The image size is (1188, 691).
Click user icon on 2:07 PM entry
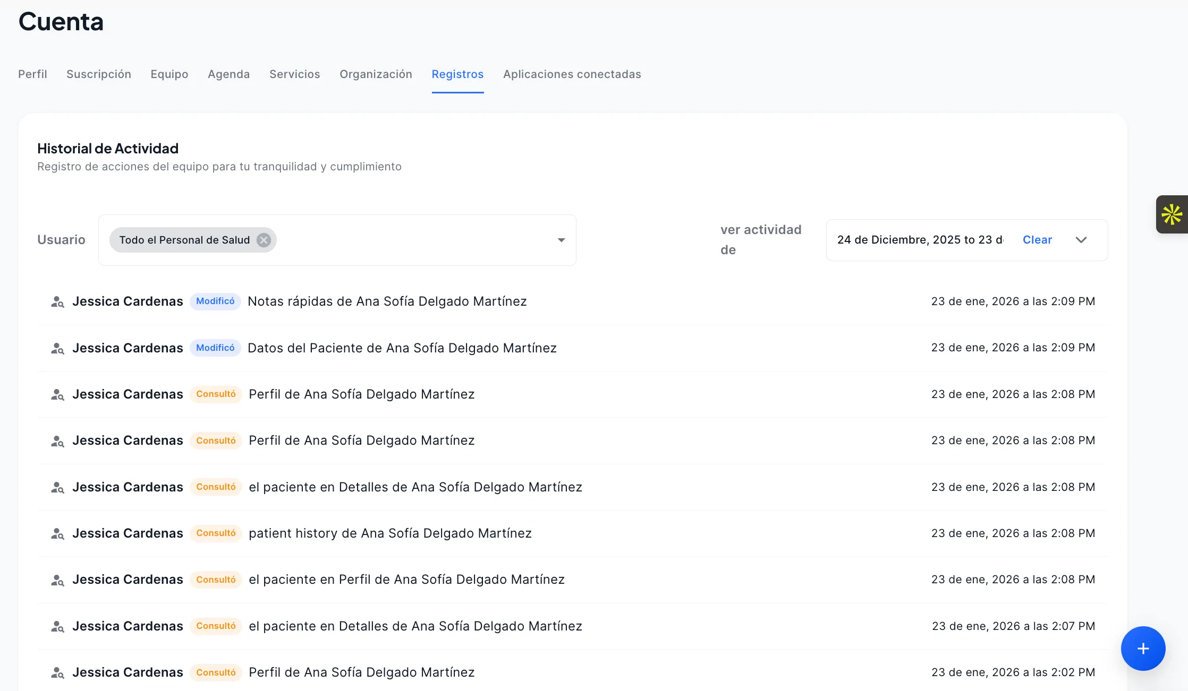pos(57,626)
